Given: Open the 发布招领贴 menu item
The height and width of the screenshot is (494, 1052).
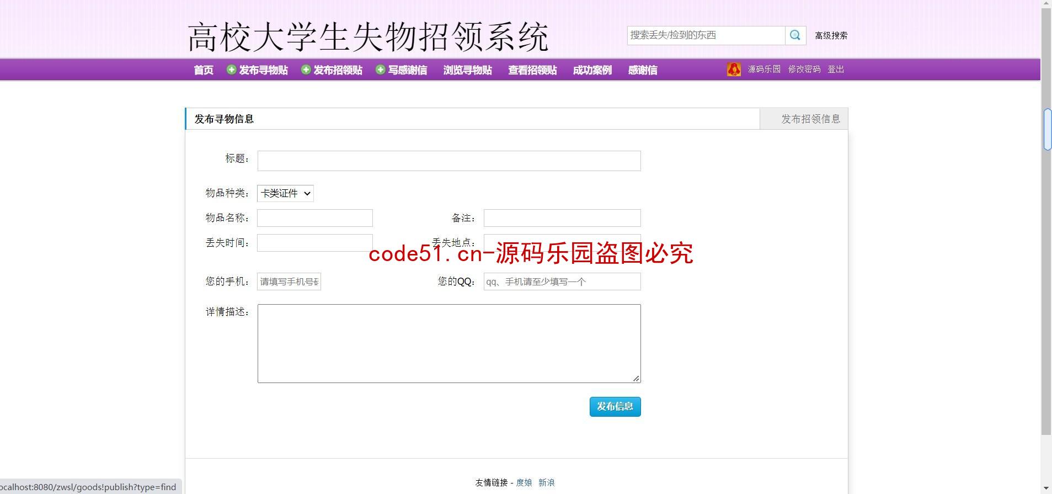Looking at the screenshot, I should tap(338, 70).
